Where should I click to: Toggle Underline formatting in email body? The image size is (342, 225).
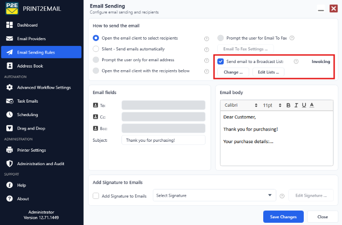click(304, 105)
